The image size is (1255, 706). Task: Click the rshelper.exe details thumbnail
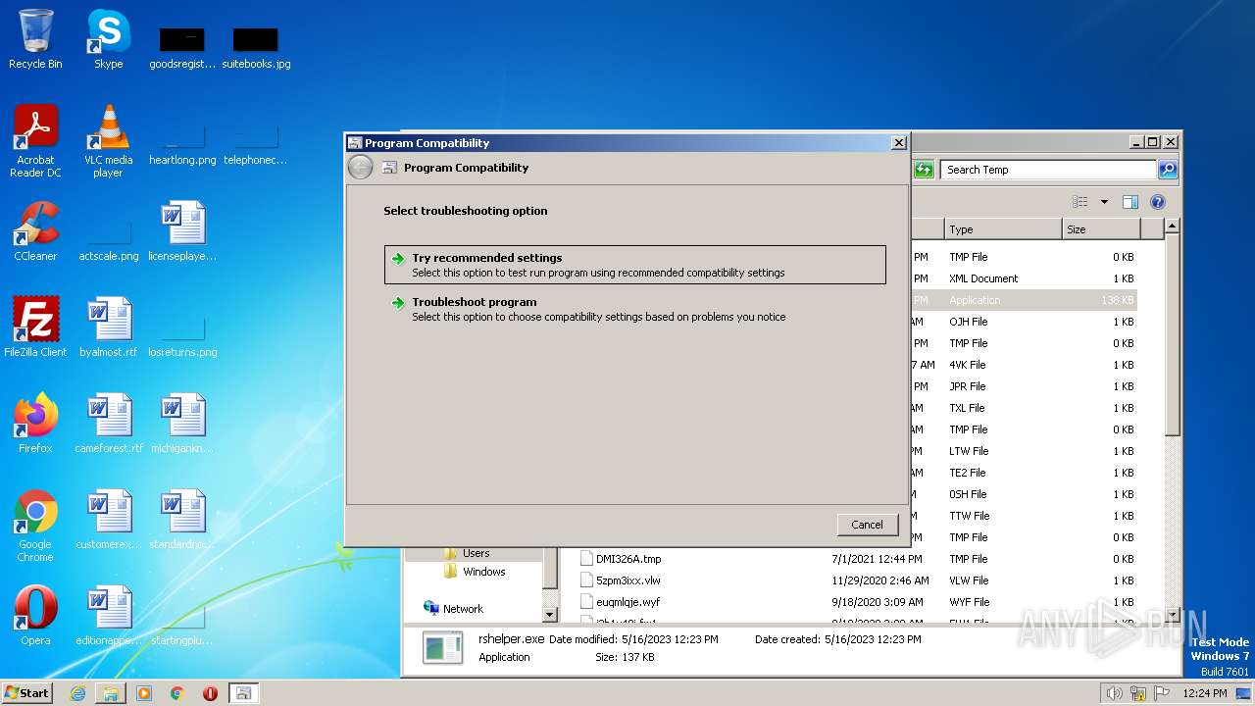point(442,648)
